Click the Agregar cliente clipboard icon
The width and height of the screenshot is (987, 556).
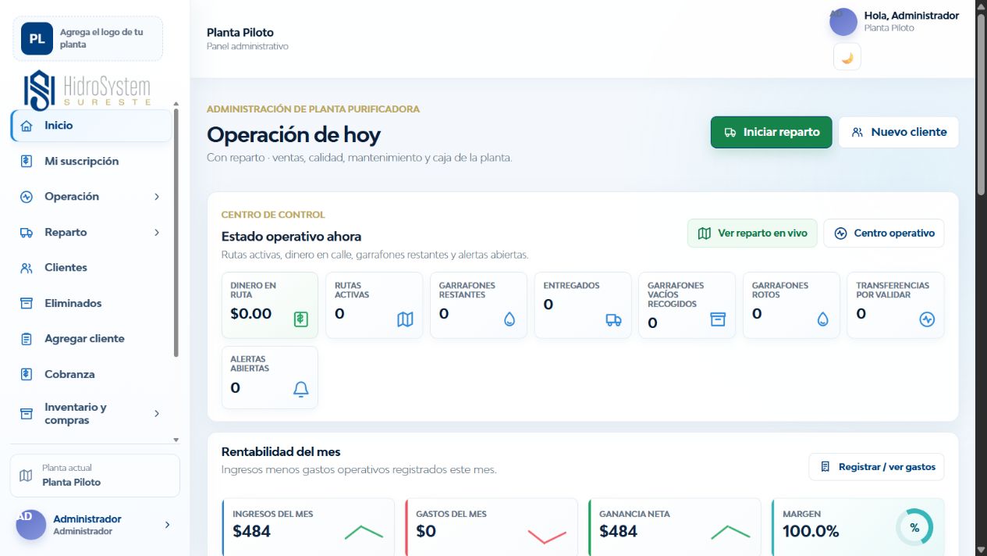click(27, 339)
